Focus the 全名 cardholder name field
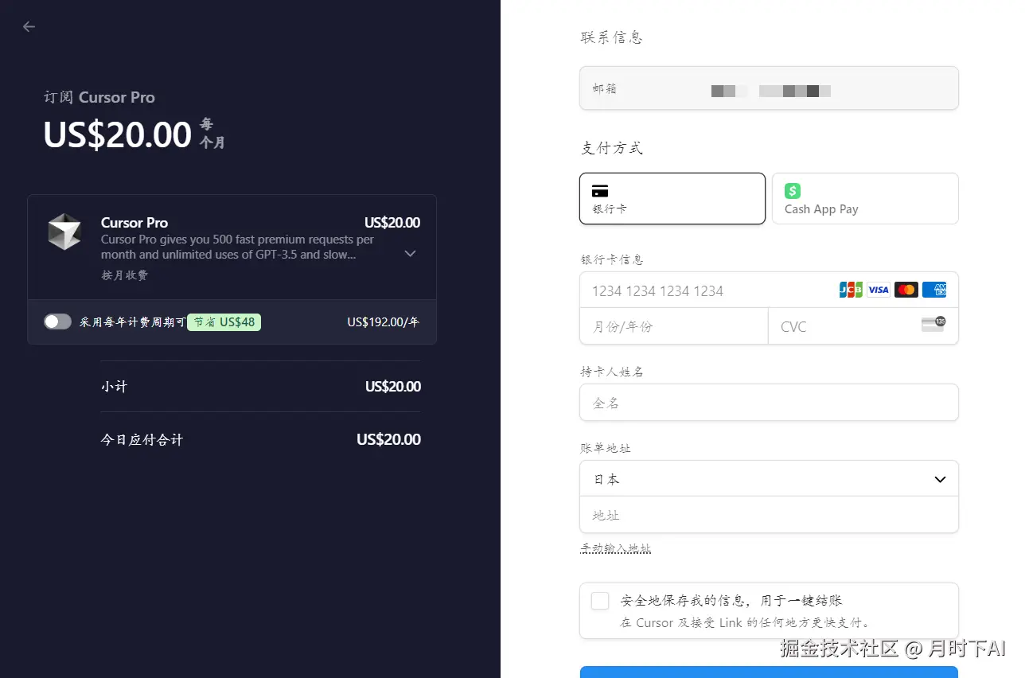The height and width of the screenshot is (678, 1025). 769,403
